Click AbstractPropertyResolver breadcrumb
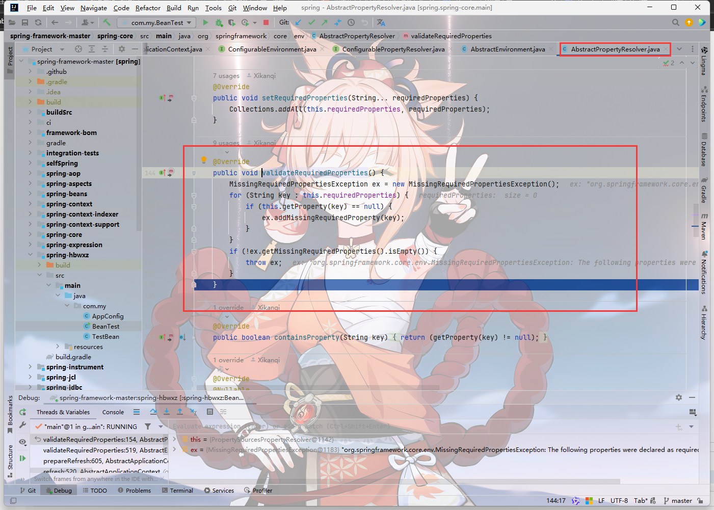Image resolution: width=714 pixels, height=510 pixels. click(353, 36)
